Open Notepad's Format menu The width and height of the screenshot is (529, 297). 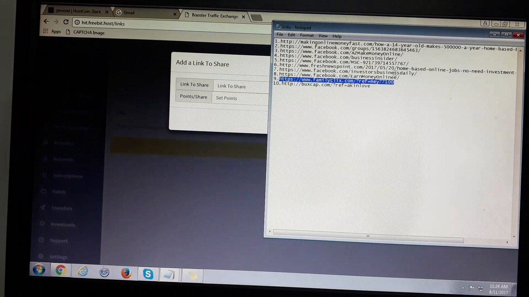(x=307, y=35)
